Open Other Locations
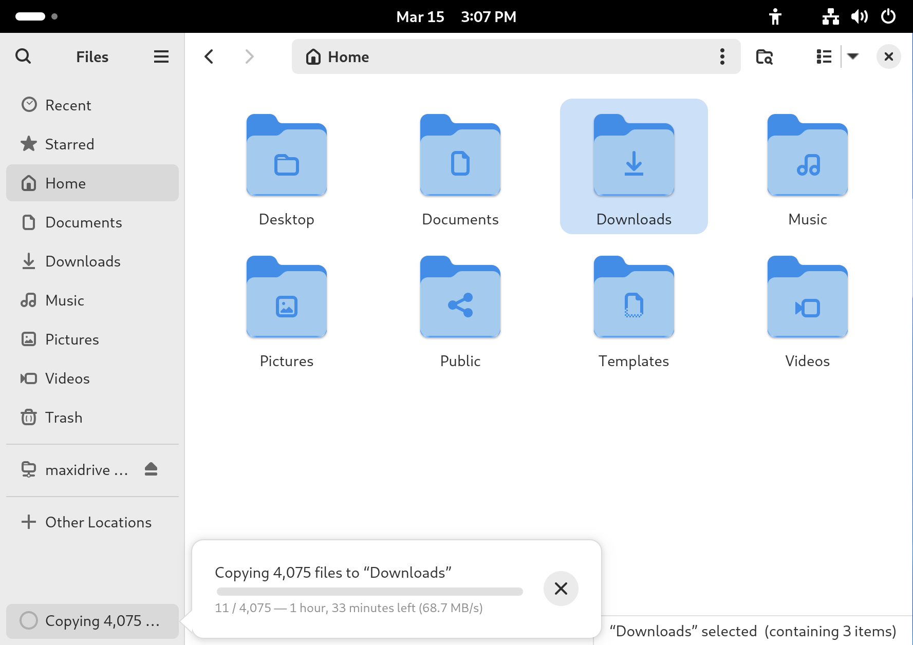 click(x=98, y=522)
